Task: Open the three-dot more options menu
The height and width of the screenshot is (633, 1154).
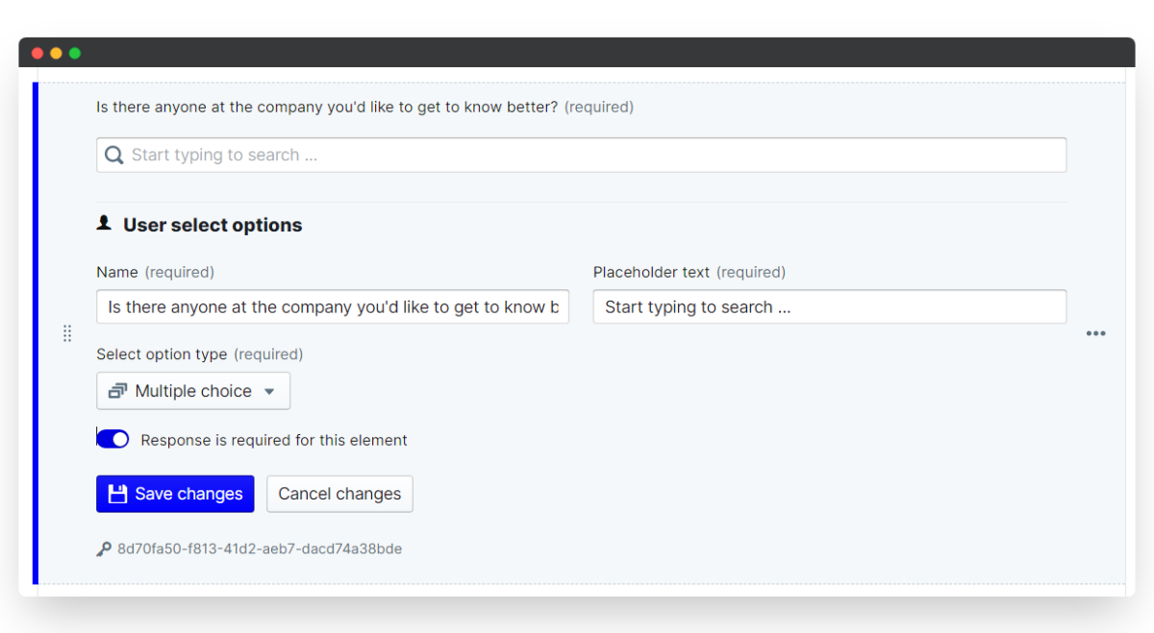Action: coord(1095,333)
